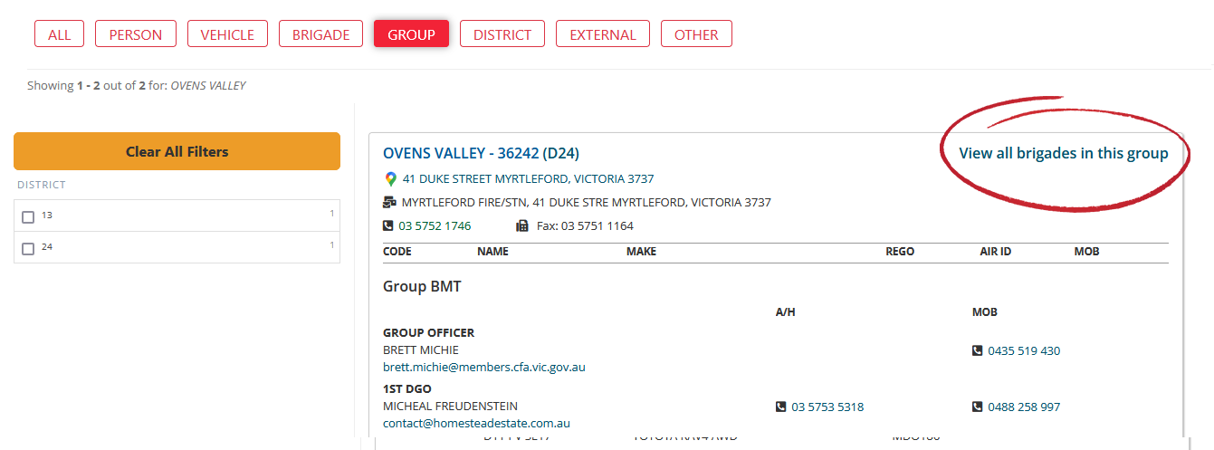The height and width of the screenshot is (450, 1214).
Task: Open the OVENS VALLEY - 36242 (D24) title link
Action: coord(481,153)
